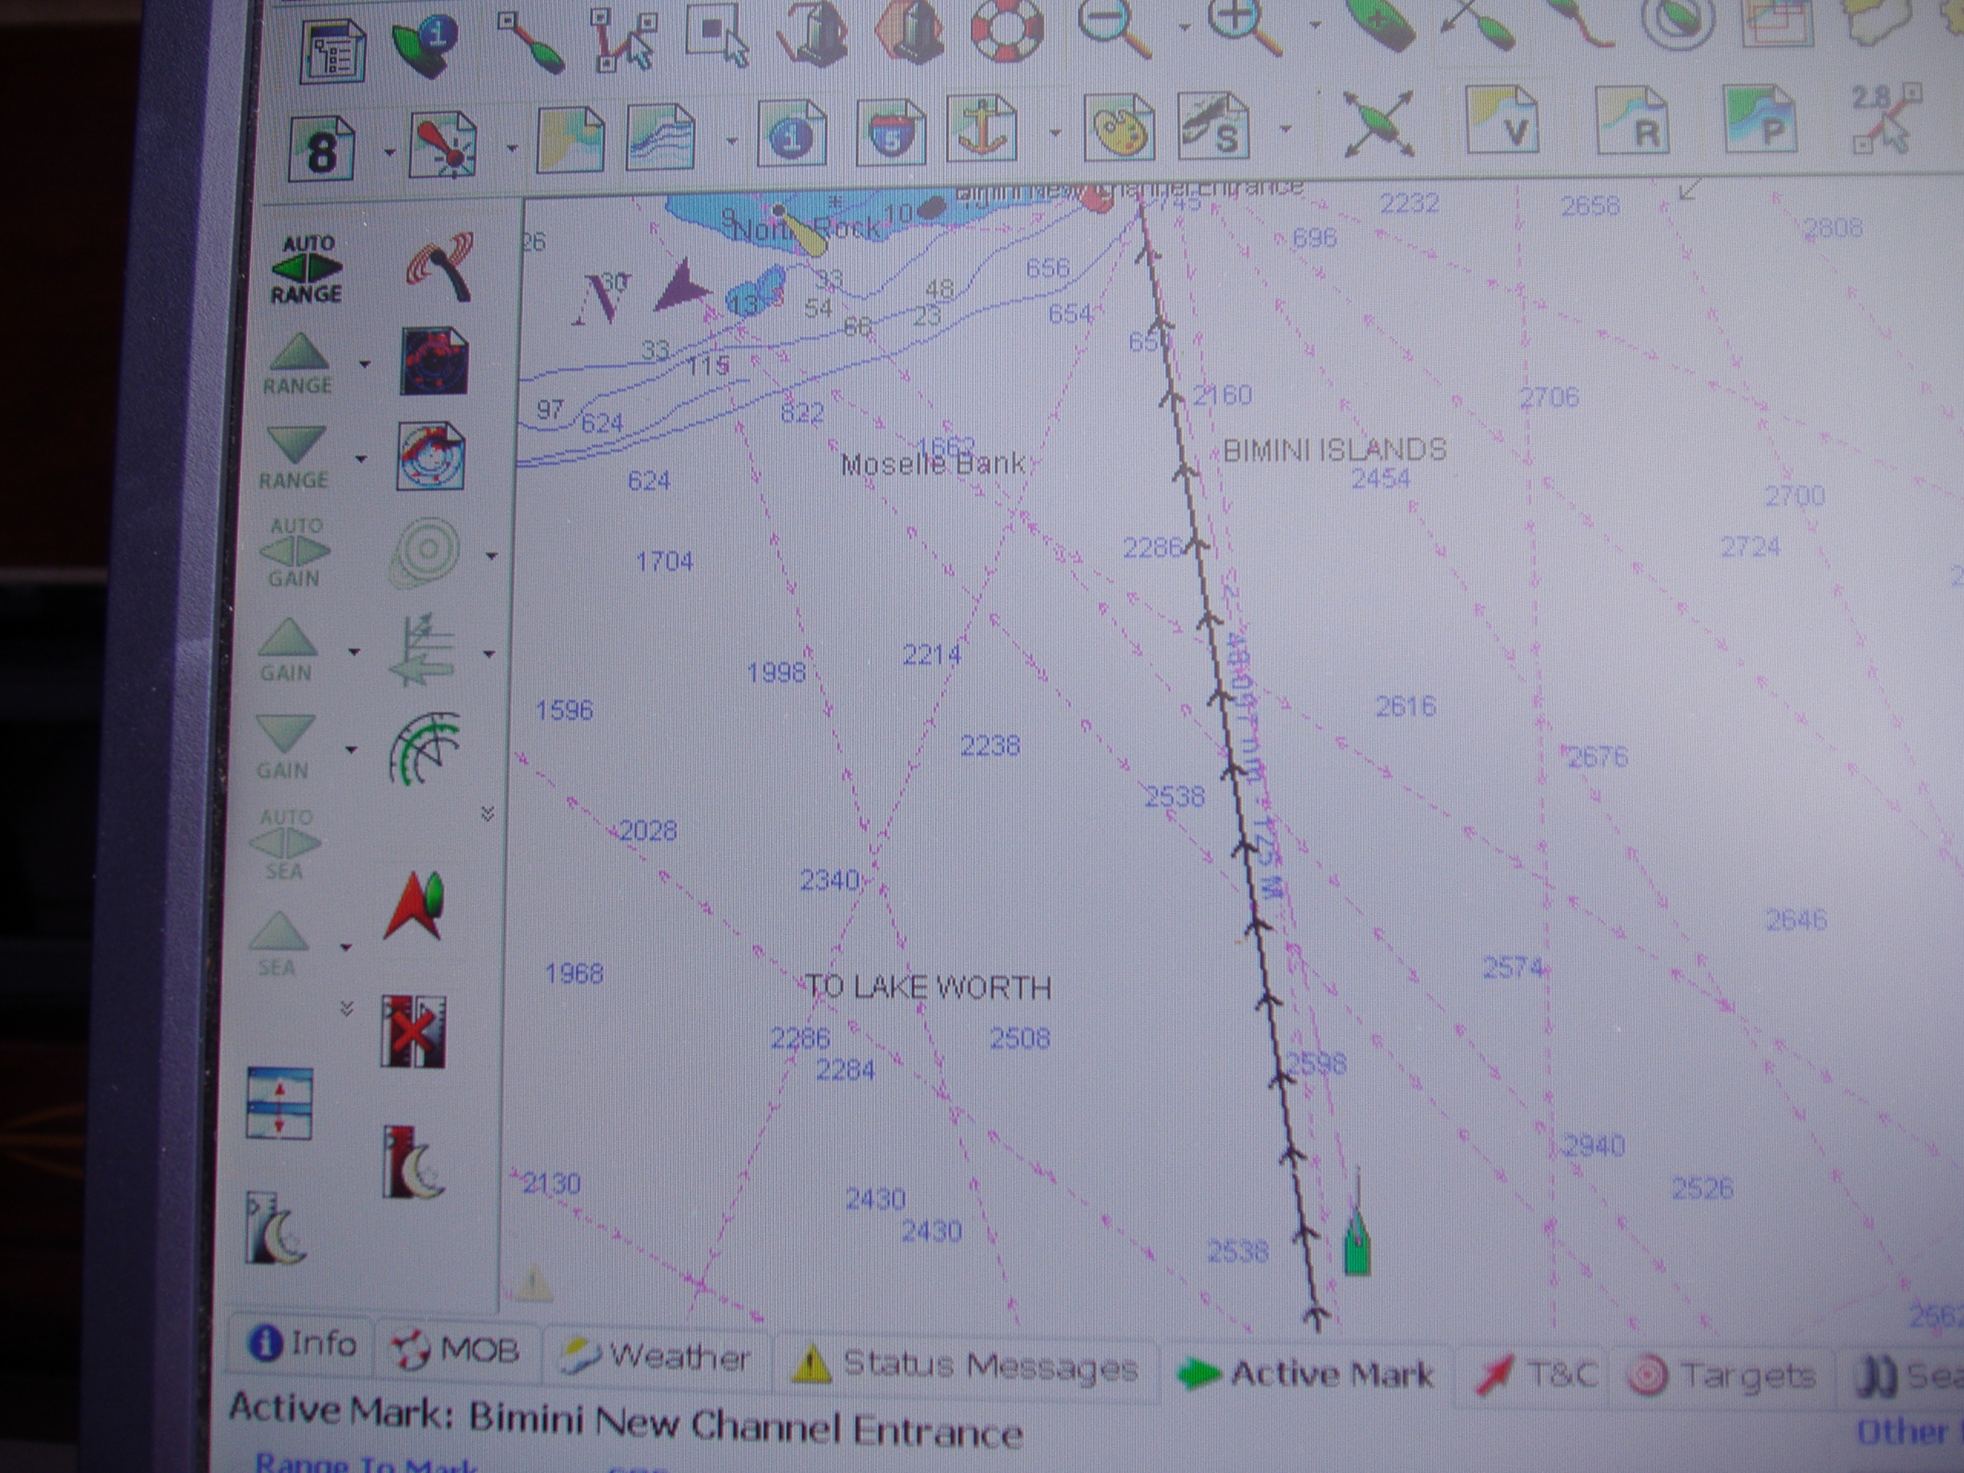Screen dimensions: 1964x1473
Task: Increase radar gain with GAIN up
Action: click(286, 650)
